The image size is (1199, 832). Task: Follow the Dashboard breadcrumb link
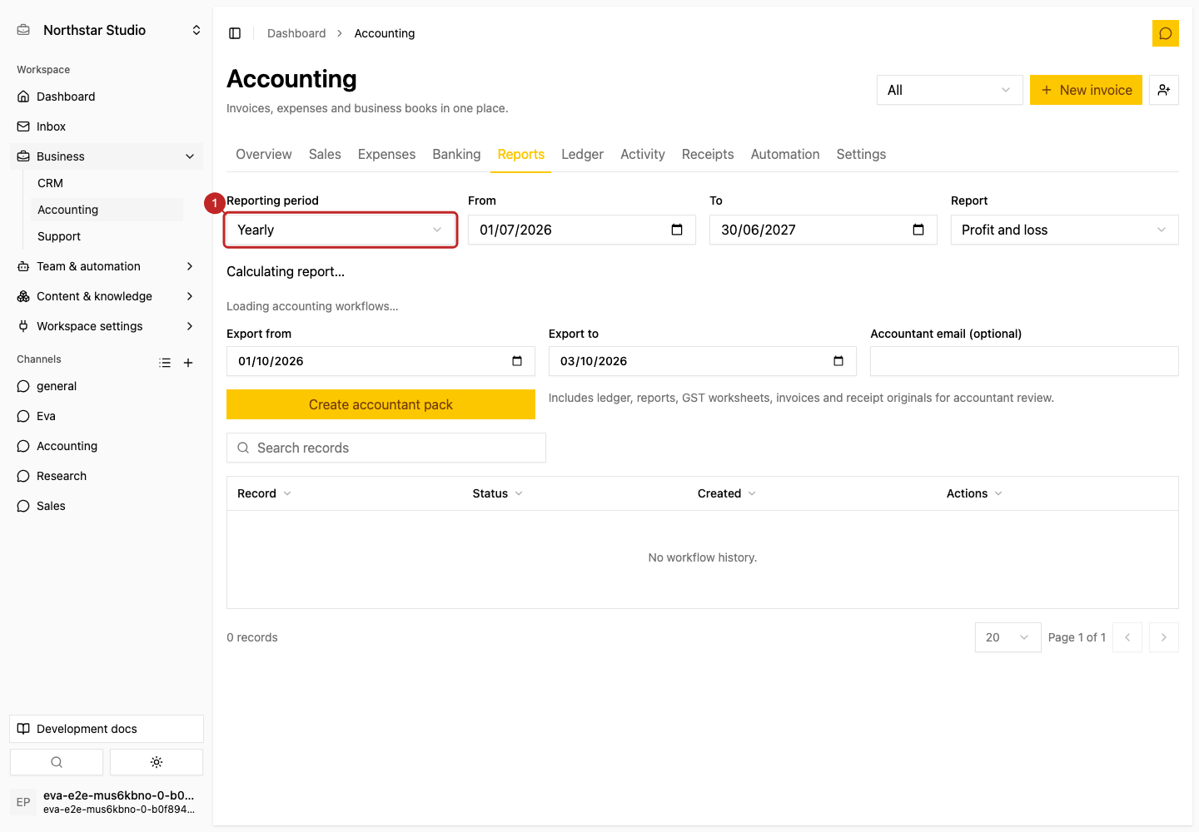(296, 33)
